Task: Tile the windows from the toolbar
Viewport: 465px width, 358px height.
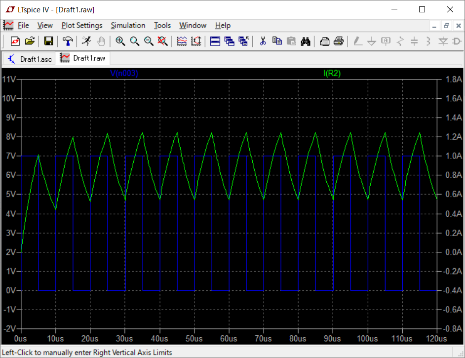Action: 215,41
